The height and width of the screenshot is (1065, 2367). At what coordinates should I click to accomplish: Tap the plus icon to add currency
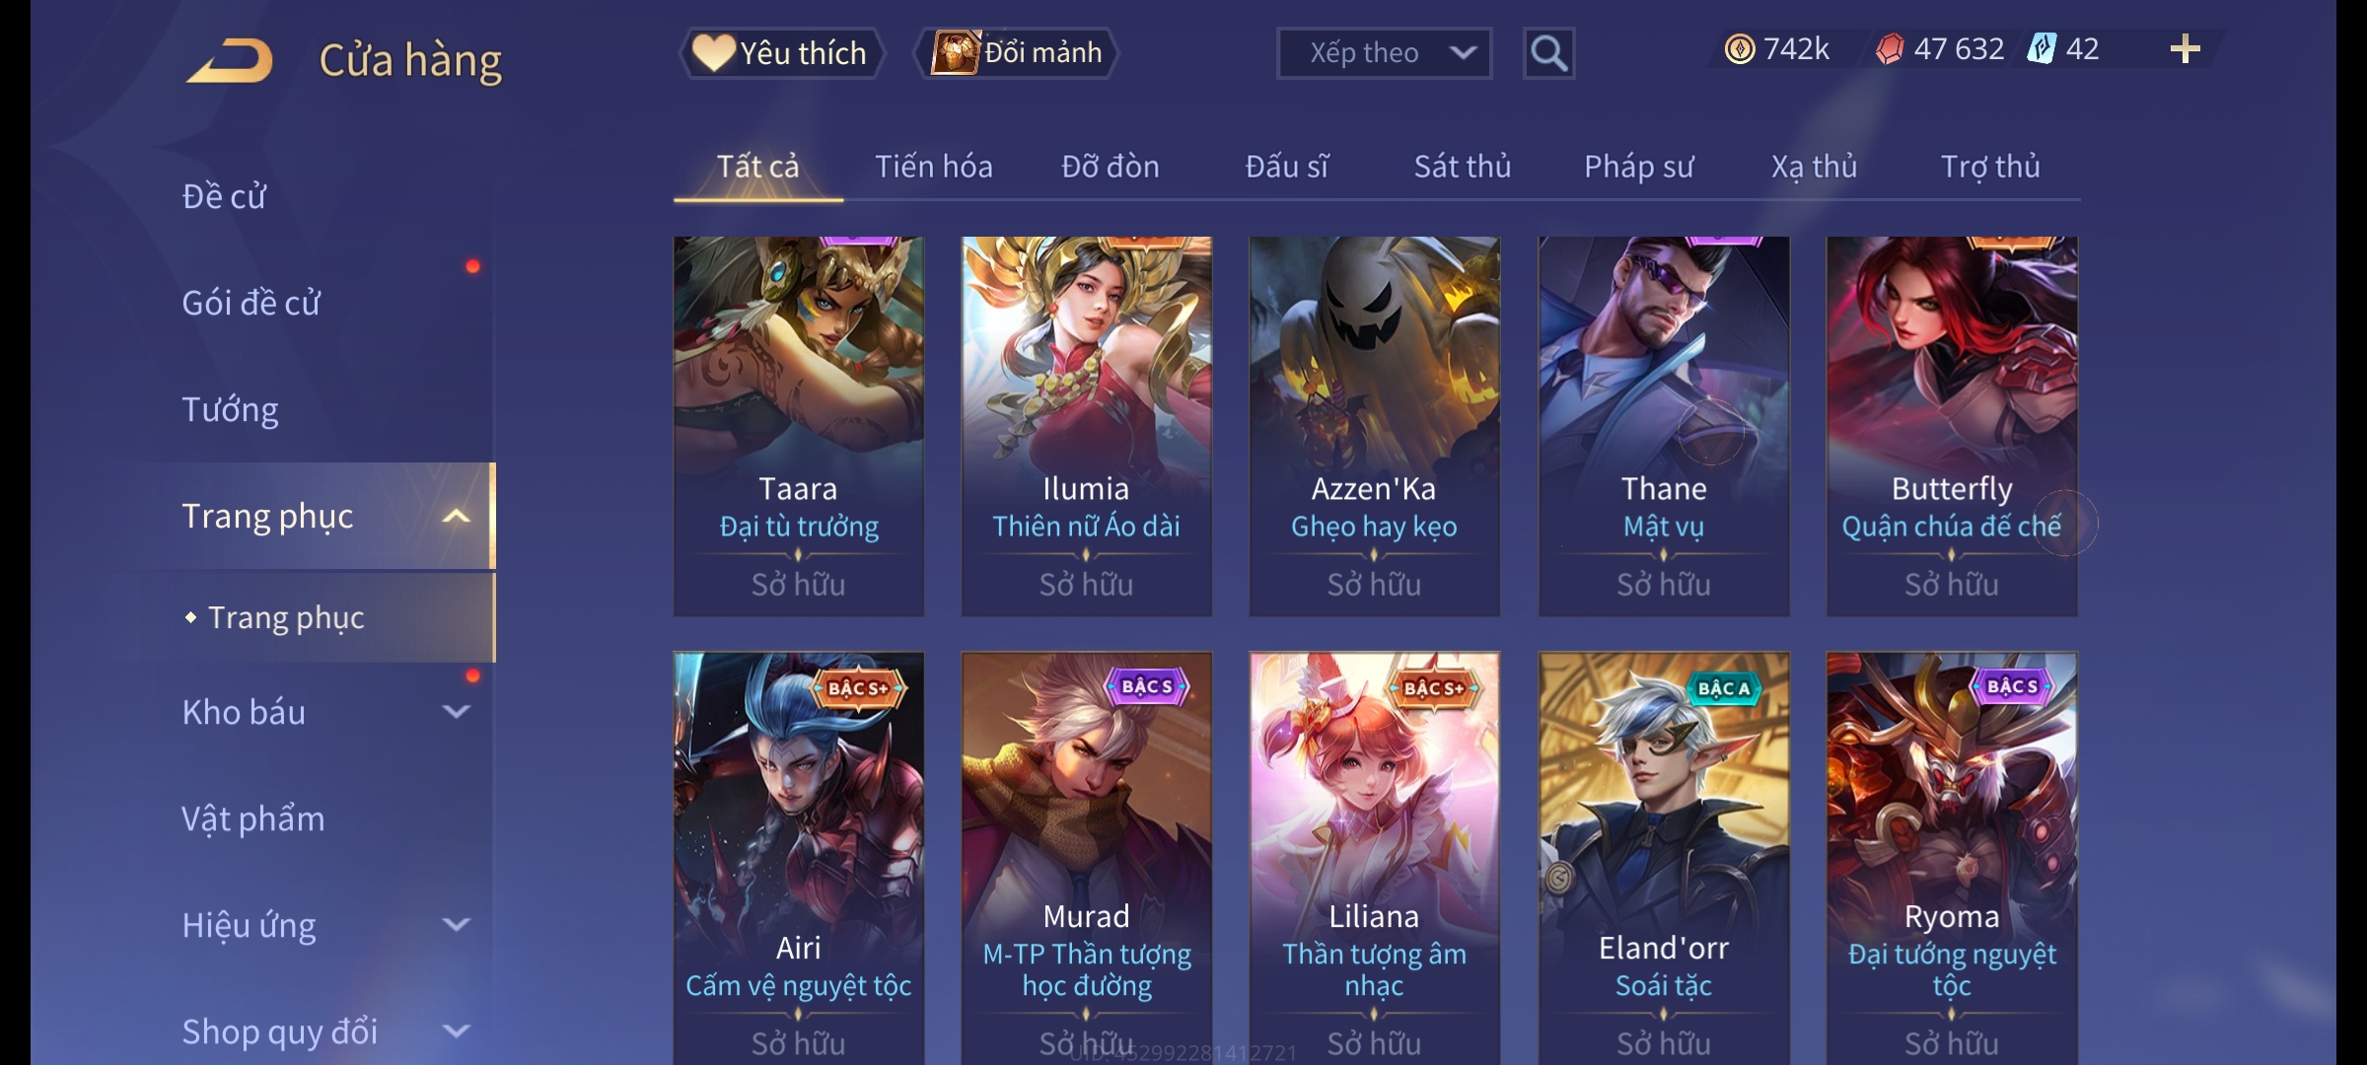[2186, 49]
